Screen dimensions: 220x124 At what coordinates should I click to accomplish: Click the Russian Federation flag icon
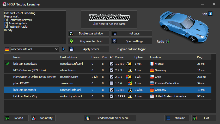[x=152, y=83]
